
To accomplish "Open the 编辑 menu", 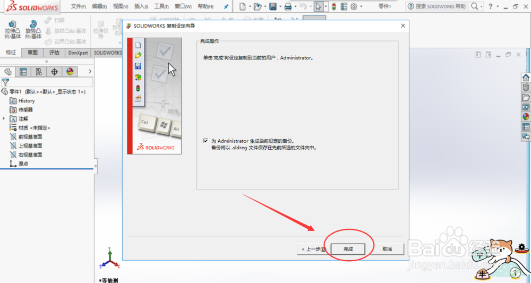I will 99,6.
